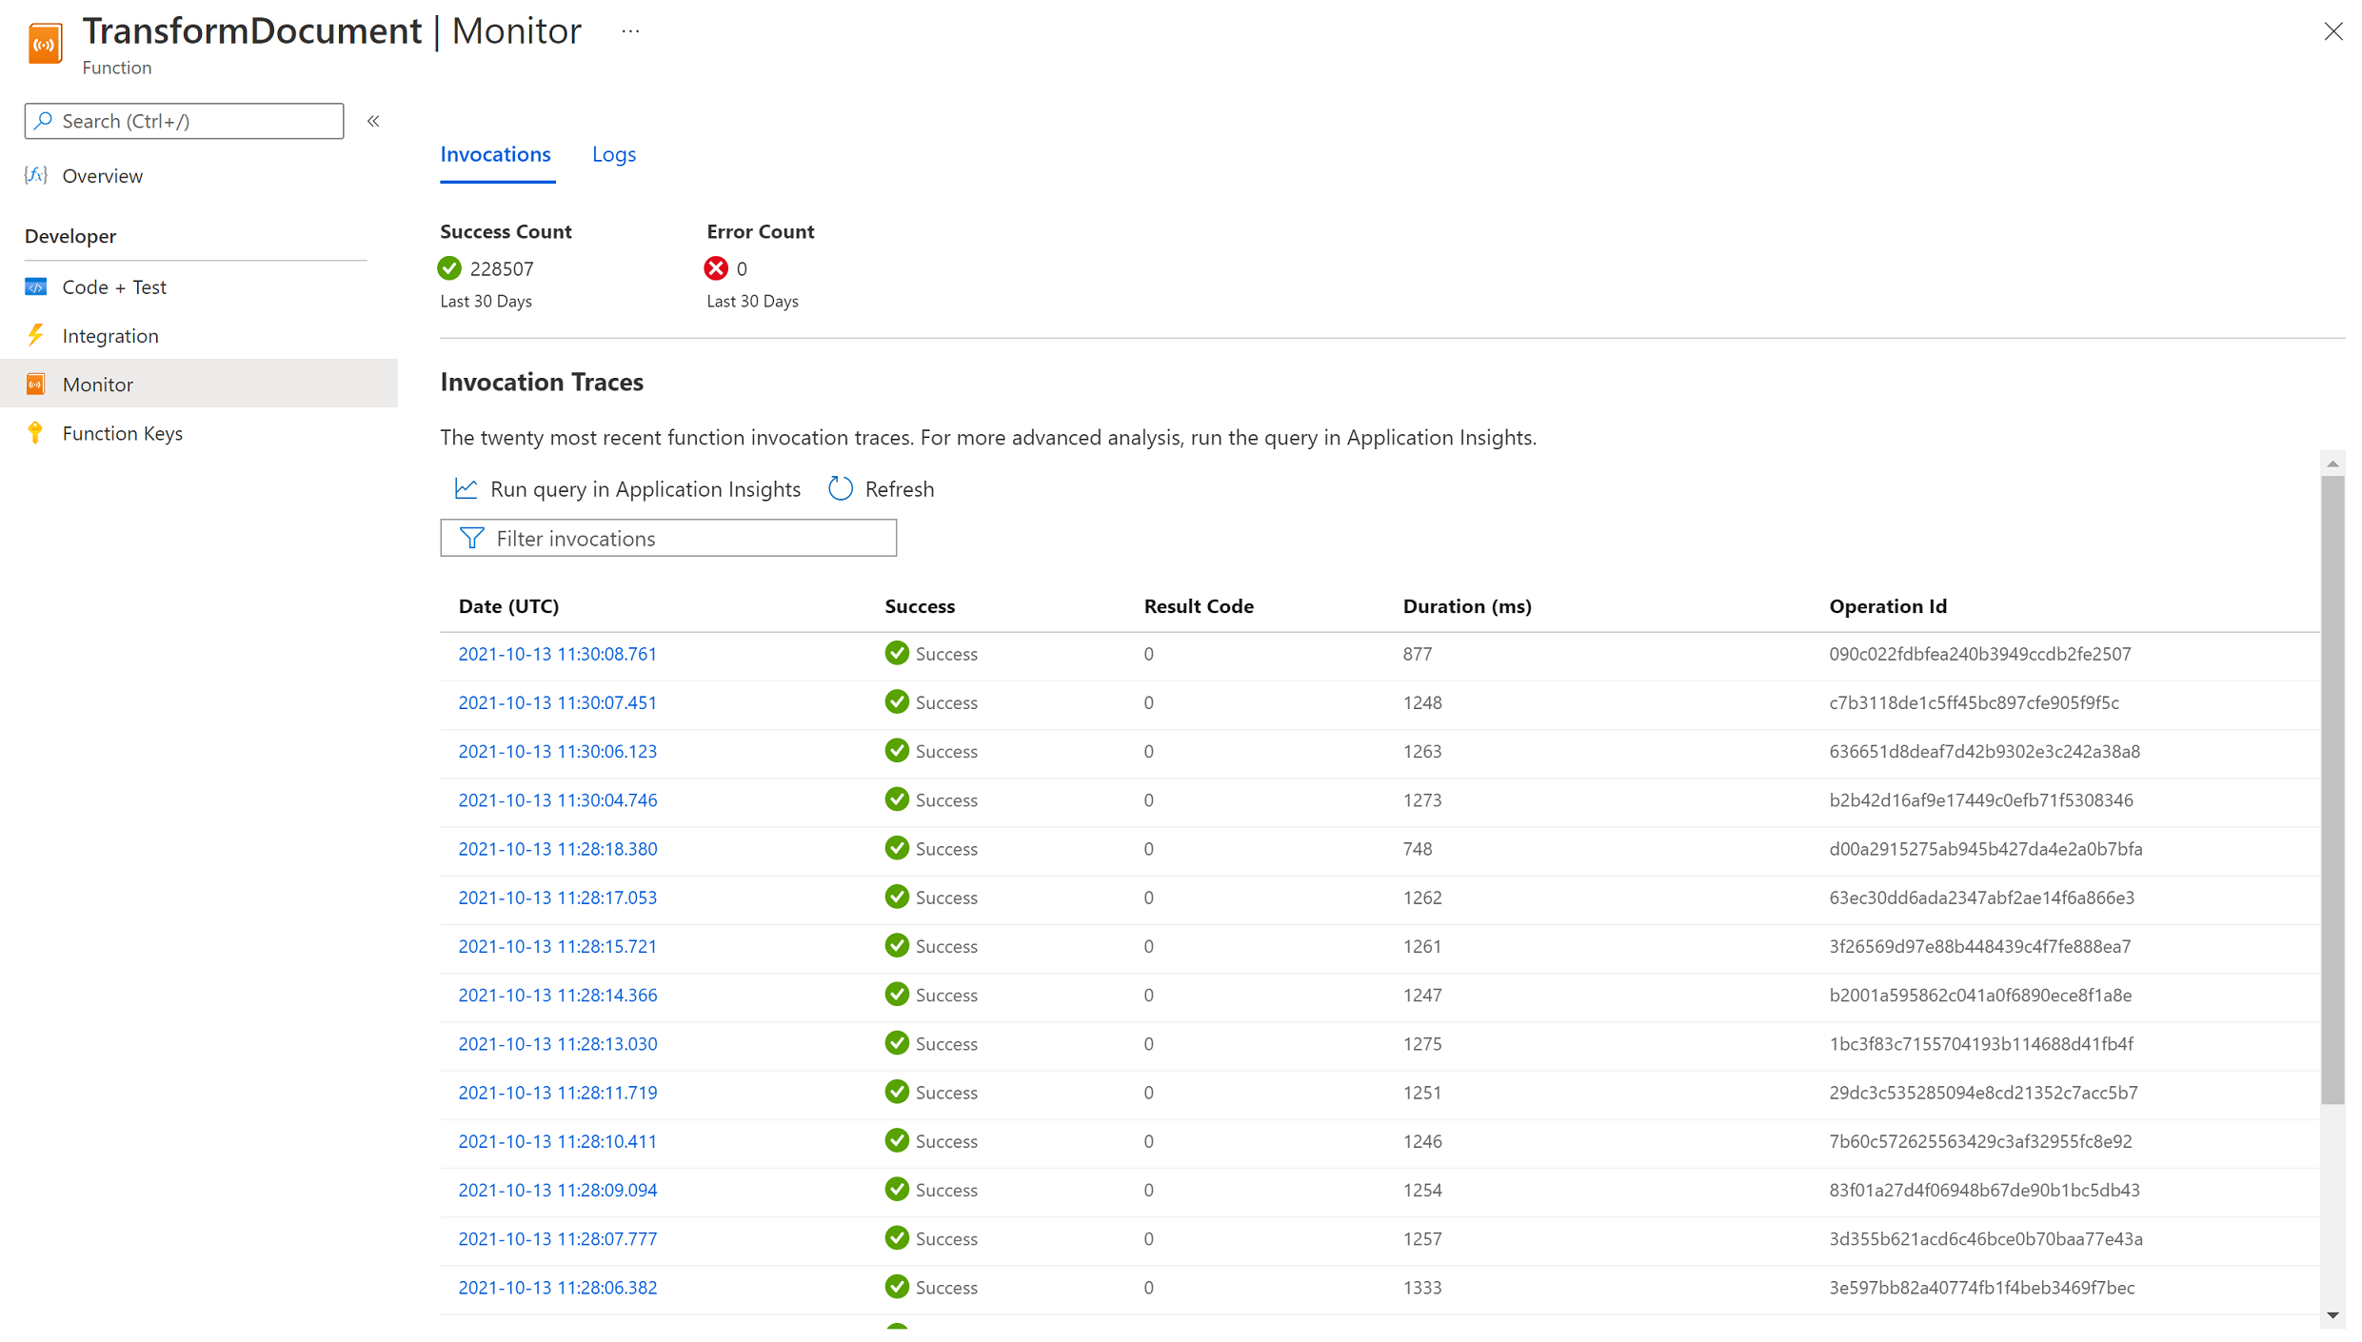Image resolution: width=2362 pixels, height=1342 pixels.
Task: Click the Integration lightning bolt icon
Action: (x=36, y=335)
